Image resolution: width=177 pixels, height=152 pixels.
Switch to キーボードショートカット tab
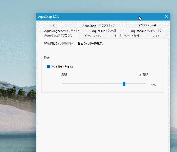coord(127,36)
